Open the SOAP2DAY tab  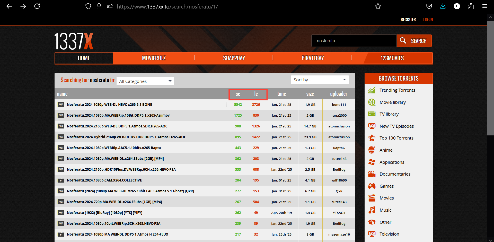234,58
